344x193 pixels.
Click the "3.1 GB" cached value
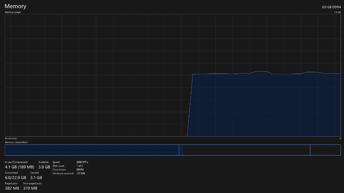[36, 178]
